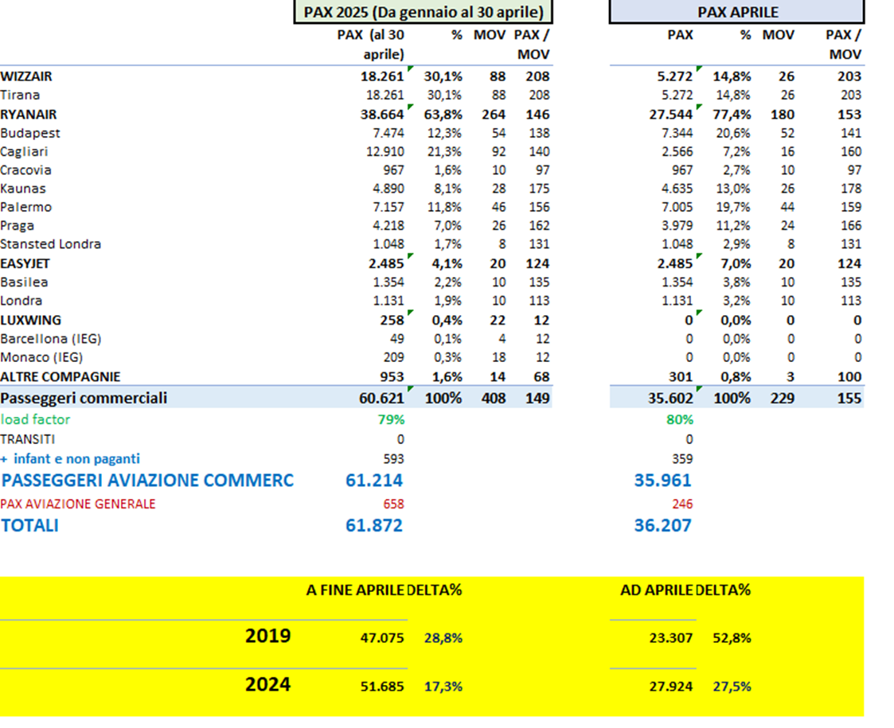
Task: Select the red April general aviation value 246
Action: [682, 504]
